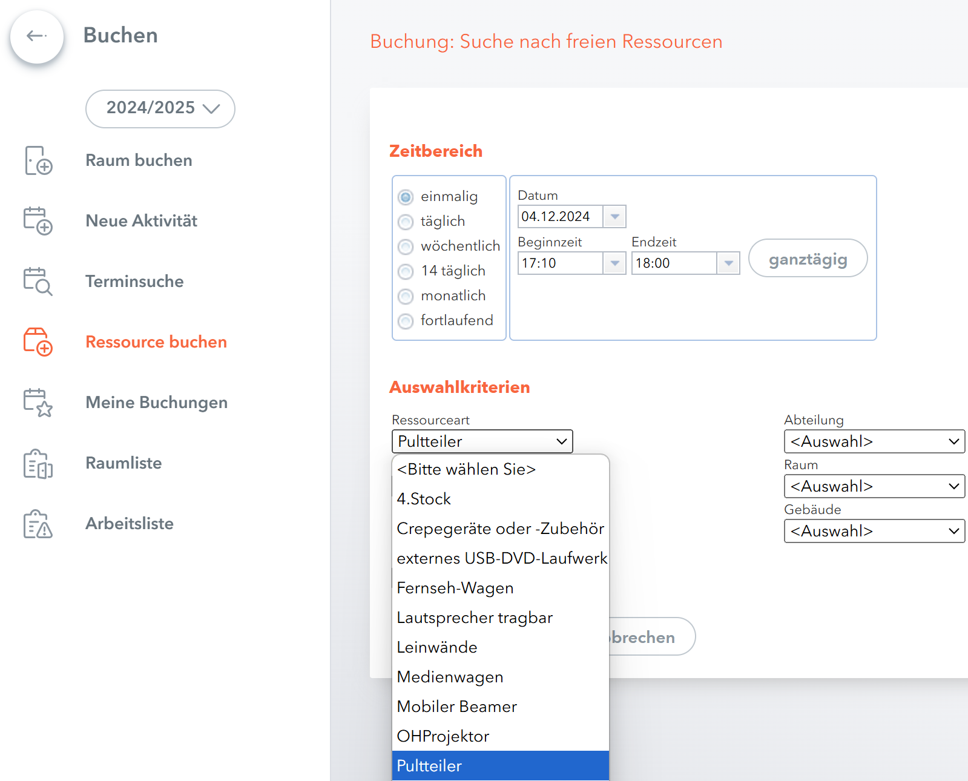Click the Ressource buchen orange icon
The width and height of the screenshot is (968, 781).
click(x=38, y=342)
